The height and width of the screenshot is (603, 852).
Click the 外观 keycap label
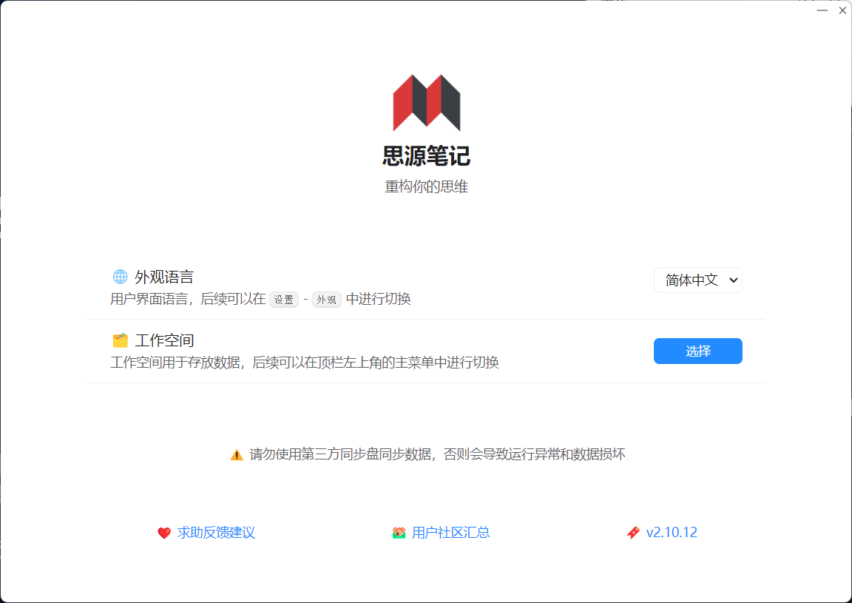pos(327,300)
